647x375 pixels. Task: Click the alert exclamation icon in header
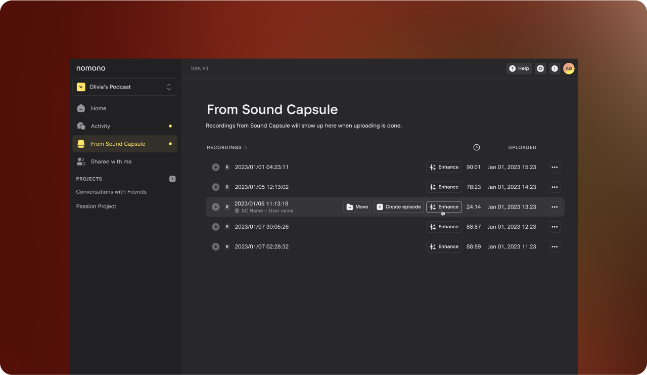(554, 68)
